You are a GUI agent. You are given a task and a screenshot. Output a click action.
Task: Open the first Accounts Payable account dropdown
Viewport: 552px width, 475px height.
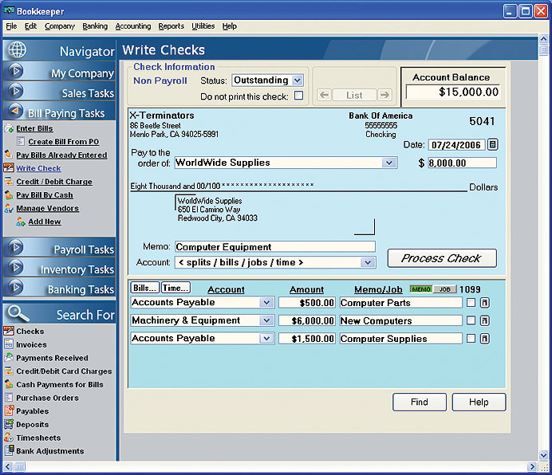(x=266, y=302)
